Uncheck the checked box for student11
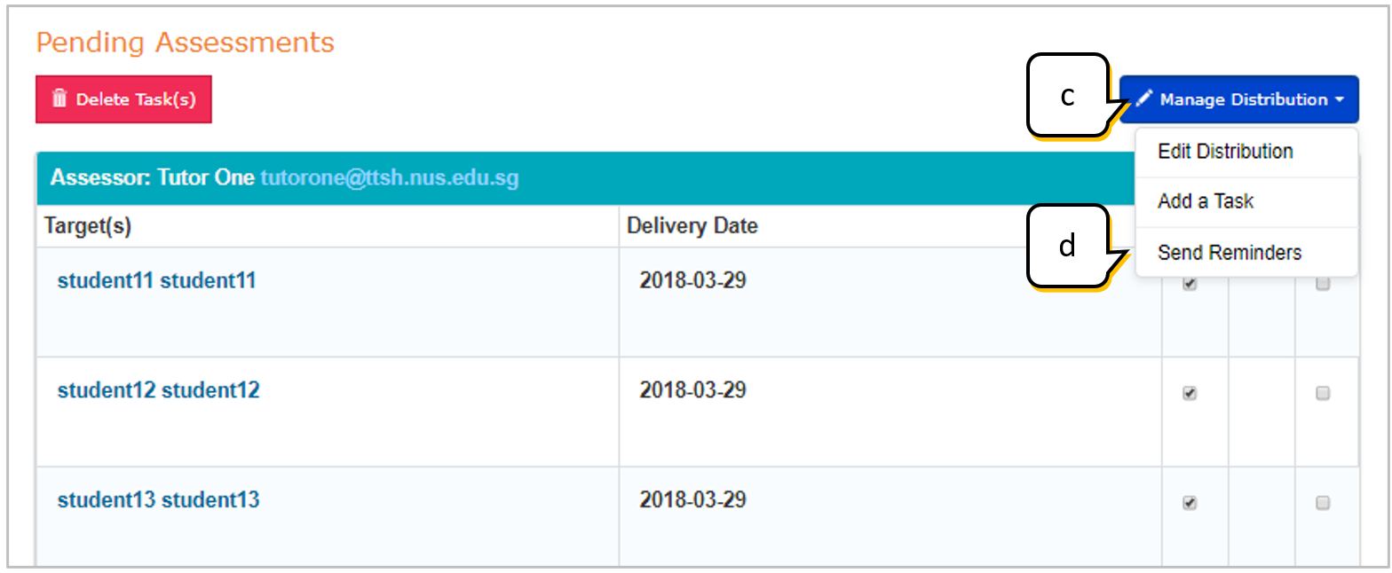The height and width of the screenshot is (573, 1392). pyautogui.click(x=1190, y=284)
